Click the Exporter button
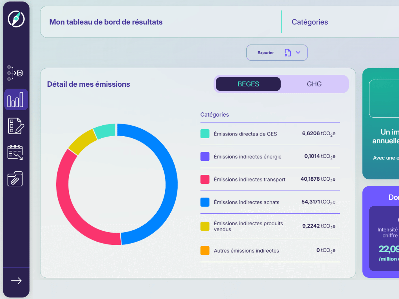 (x=265, y=52)
